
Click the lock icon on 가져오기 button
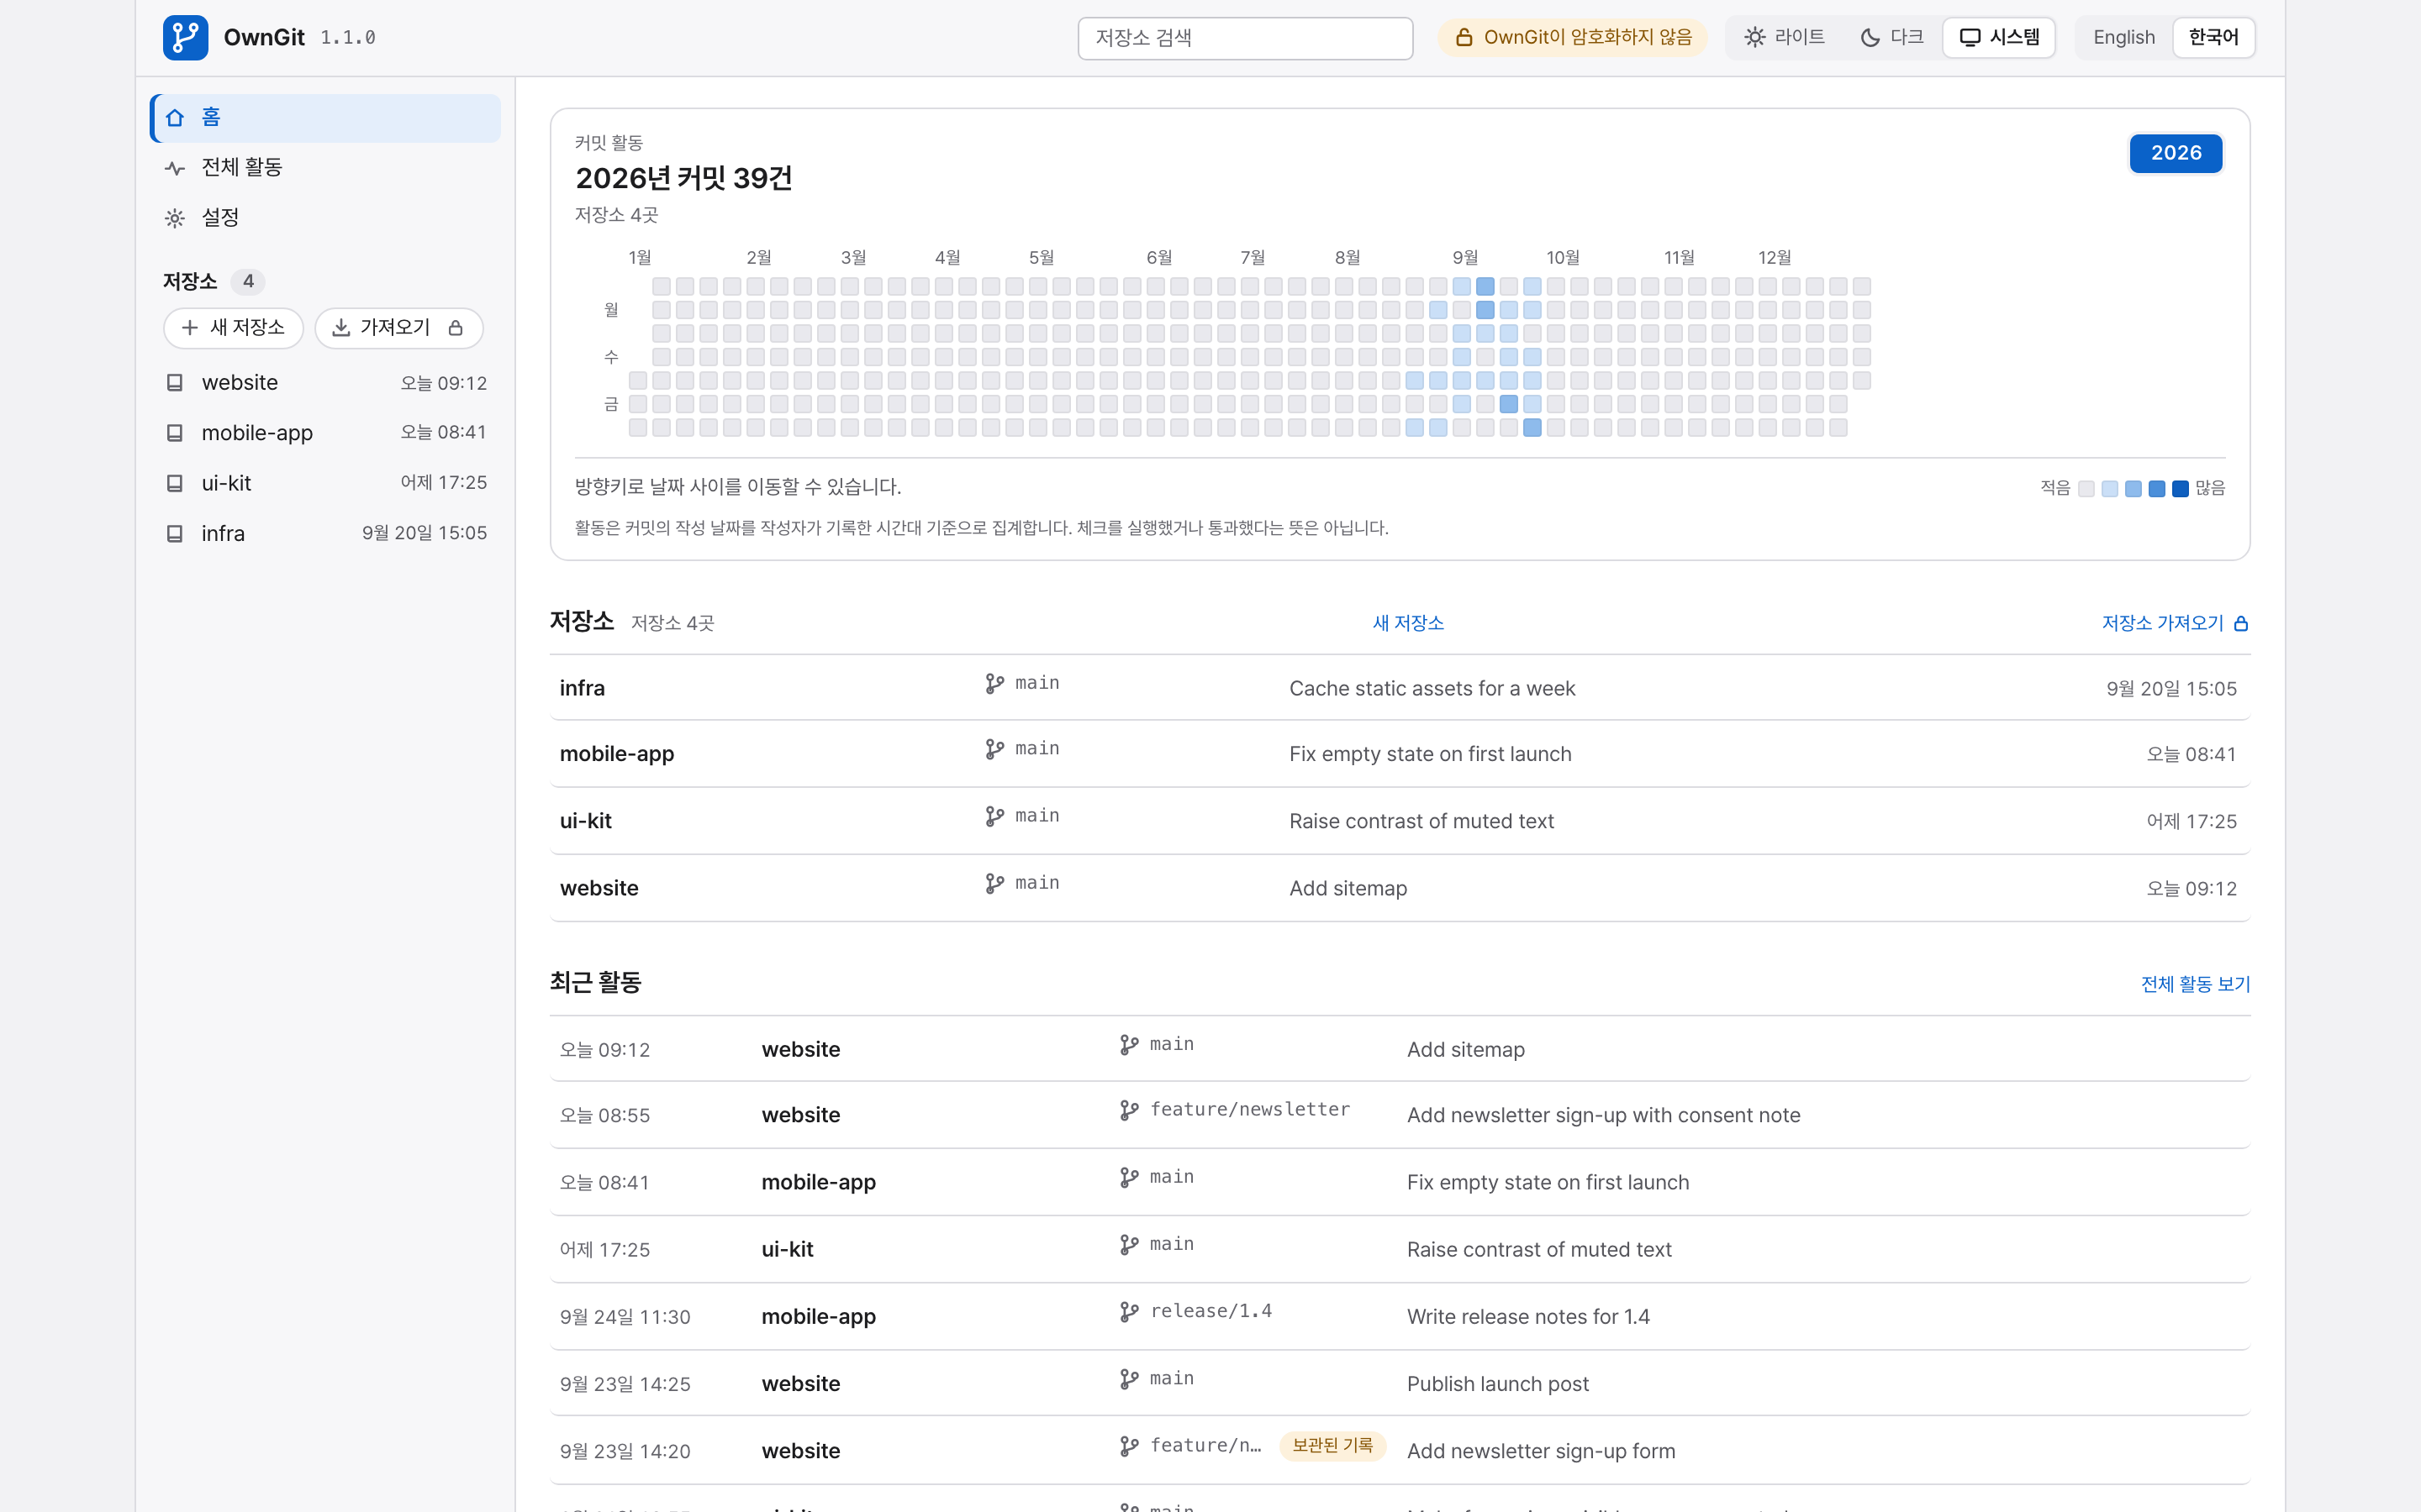[456, 328]
